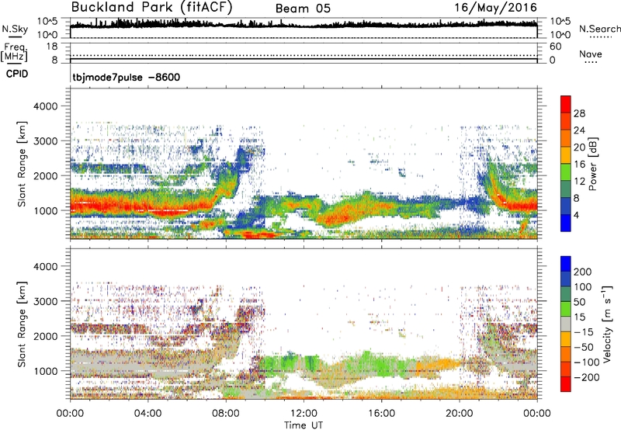This screenshot has height=430, width=621.
Task: Click the '4000' tick of the power panel
Action: click(46, 106)
